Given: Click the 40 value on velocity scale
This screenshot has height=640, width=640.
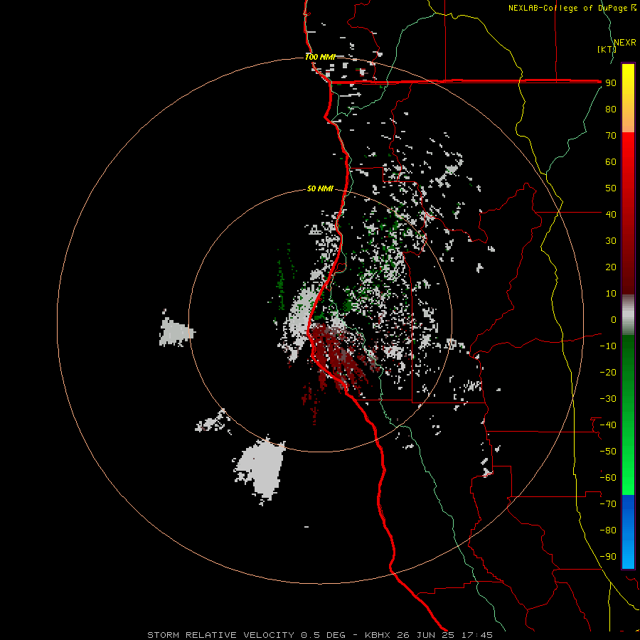Looking at the screenshot, I should (x=611, y=214).
